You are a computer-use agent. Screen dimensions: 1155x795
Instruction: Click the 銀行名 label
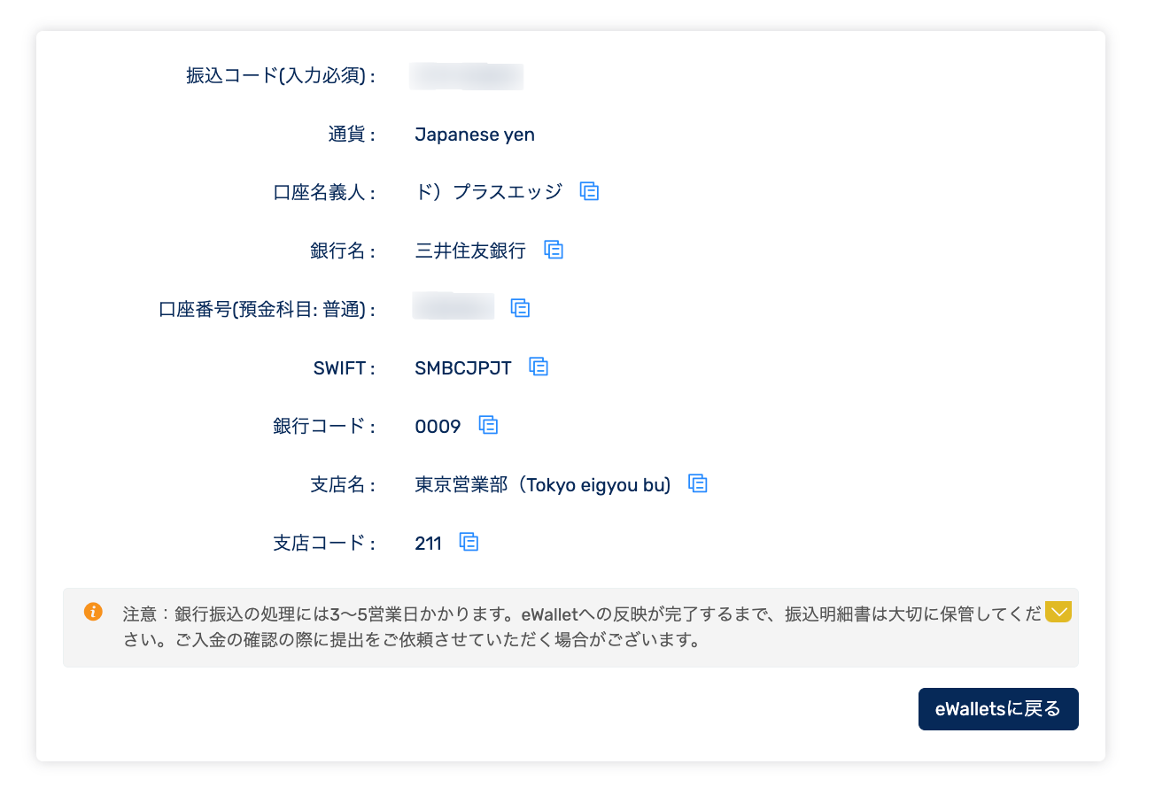point(343,251)
